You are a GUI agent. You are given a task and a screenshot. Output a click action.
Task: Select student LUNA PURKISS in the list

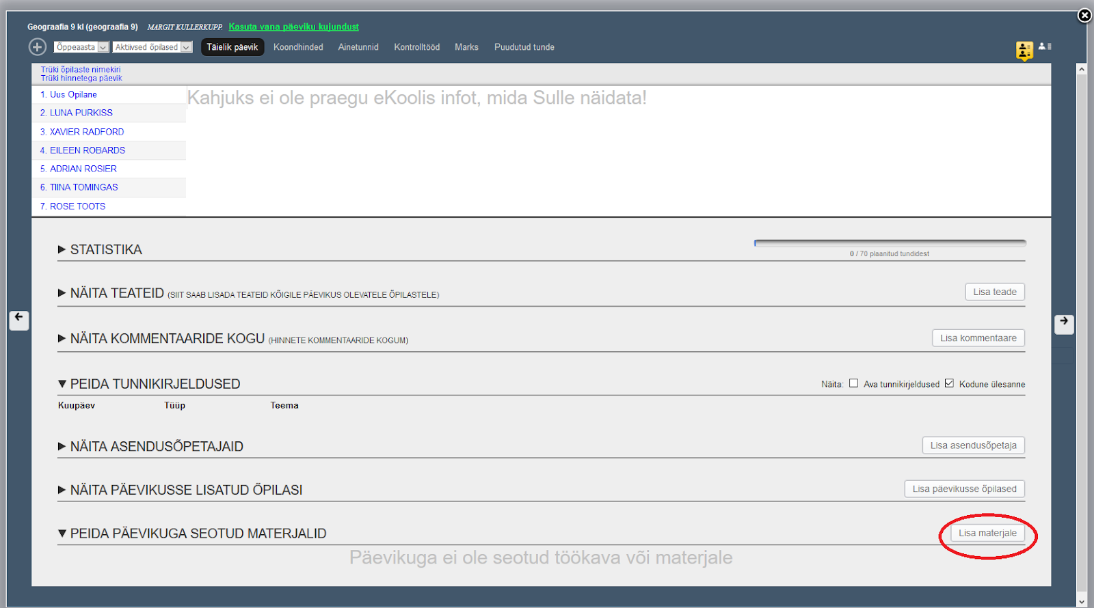pos(81,113)
